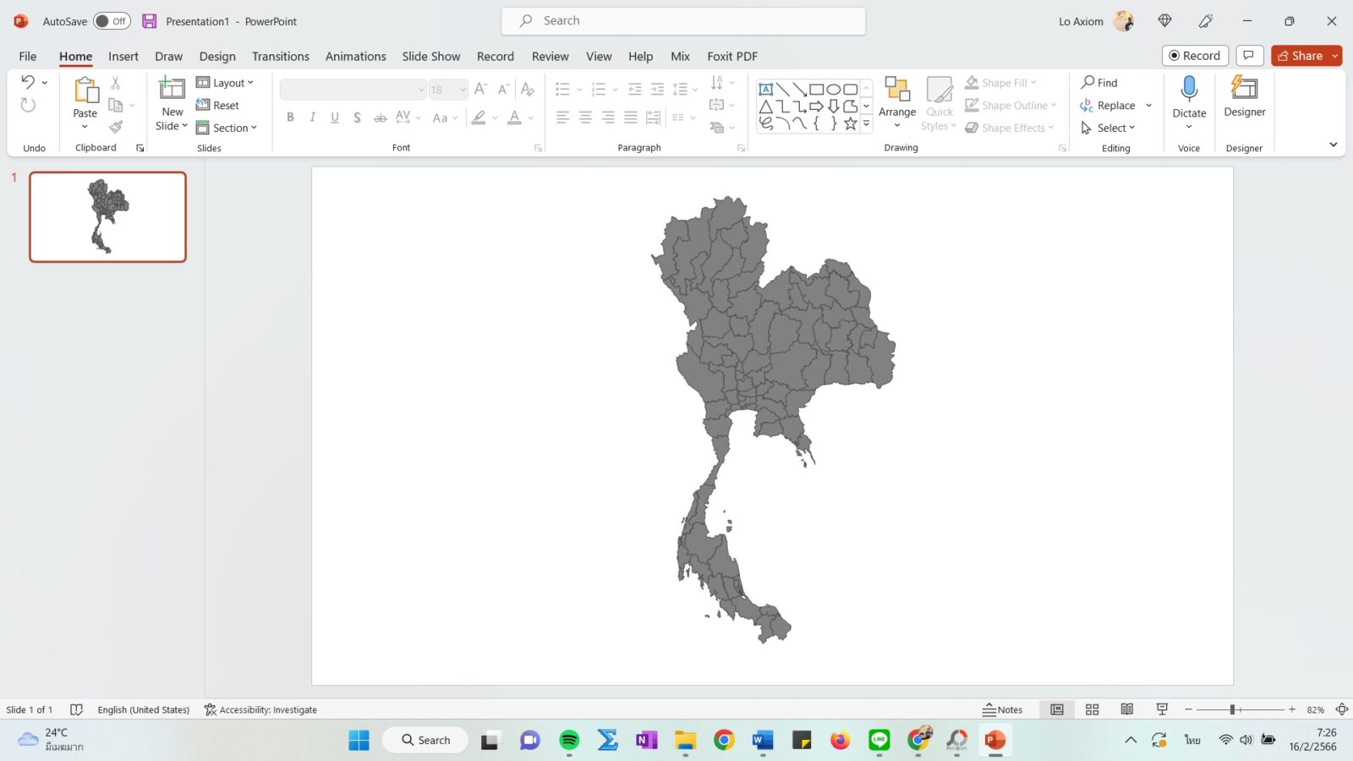Viewport: 1353px width, 761px height.
Task: Switch to the Animations tab
Action: [355, 56]
